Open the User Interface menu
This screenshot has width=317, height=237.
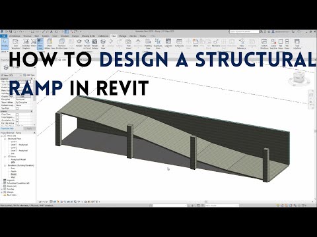click(297, 44)
